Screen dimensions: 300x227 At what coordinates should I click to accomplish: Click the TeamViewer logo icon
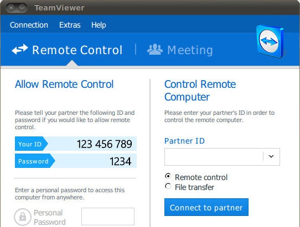270,41
